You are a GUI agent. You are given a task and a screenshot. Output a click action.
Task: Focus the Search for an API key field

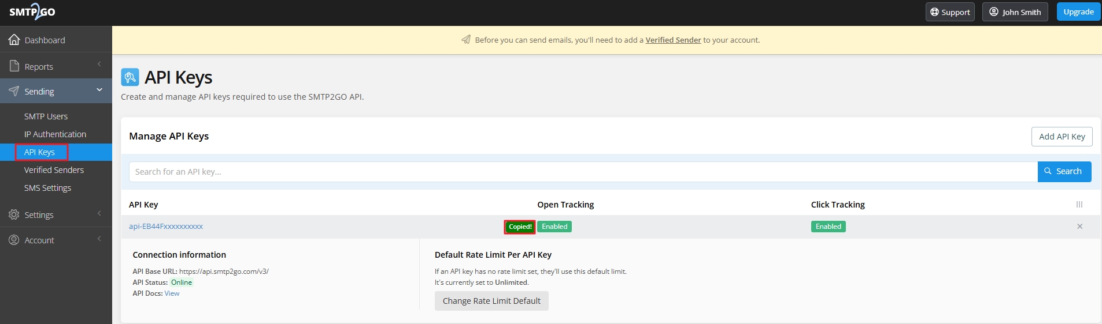(583, 172)
